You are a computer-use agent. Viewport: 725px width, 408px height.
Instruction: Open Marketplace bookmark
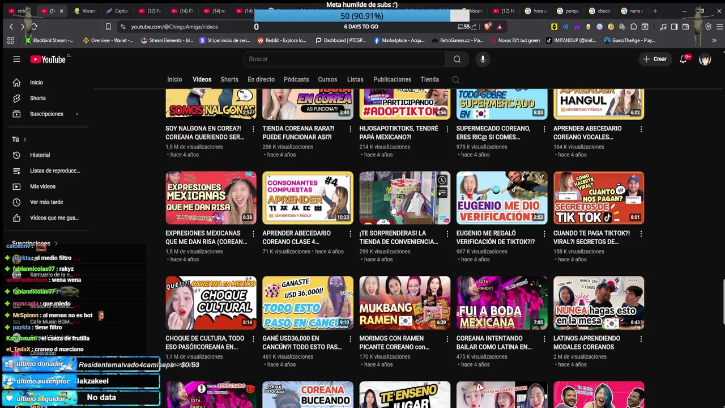[x=399, y=40]
